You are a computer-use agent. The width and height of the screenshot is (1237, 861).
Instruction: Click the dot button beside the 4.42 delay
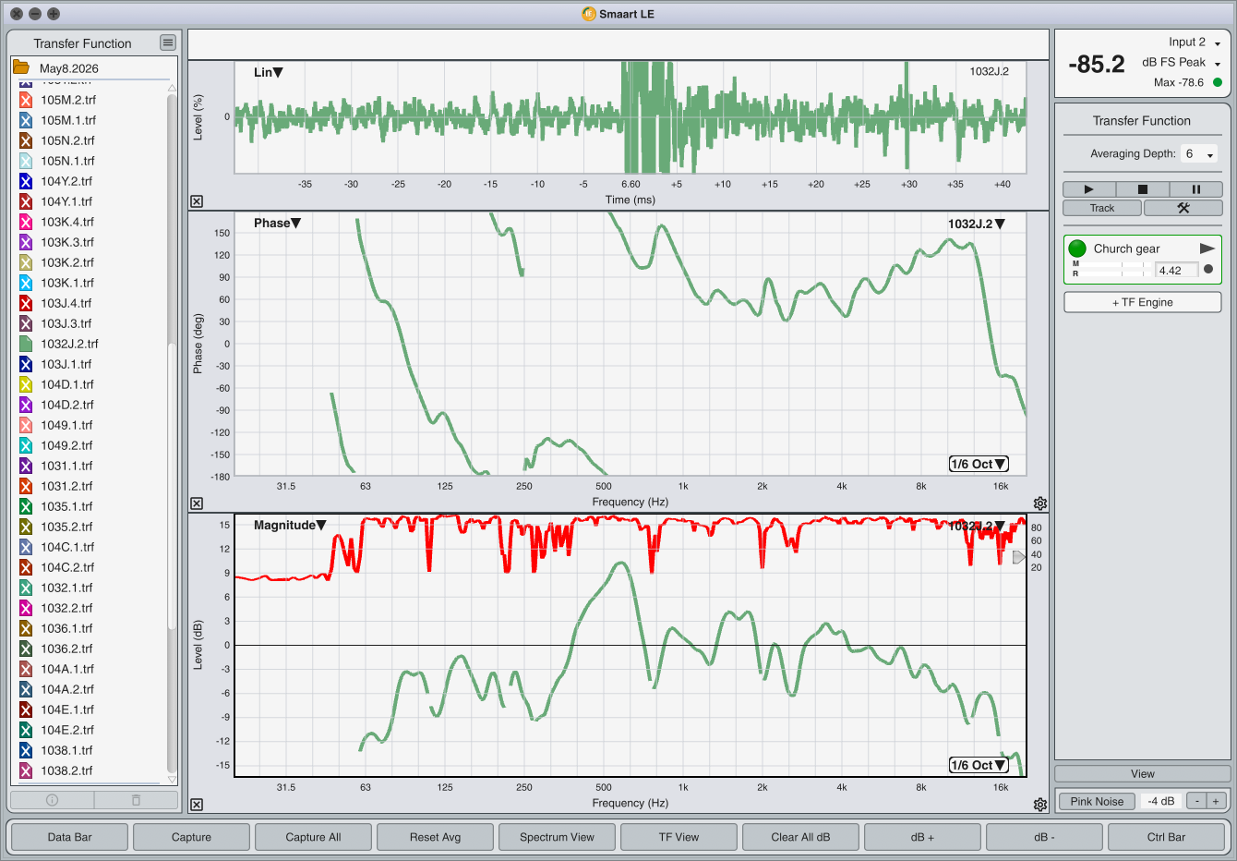1208,270
